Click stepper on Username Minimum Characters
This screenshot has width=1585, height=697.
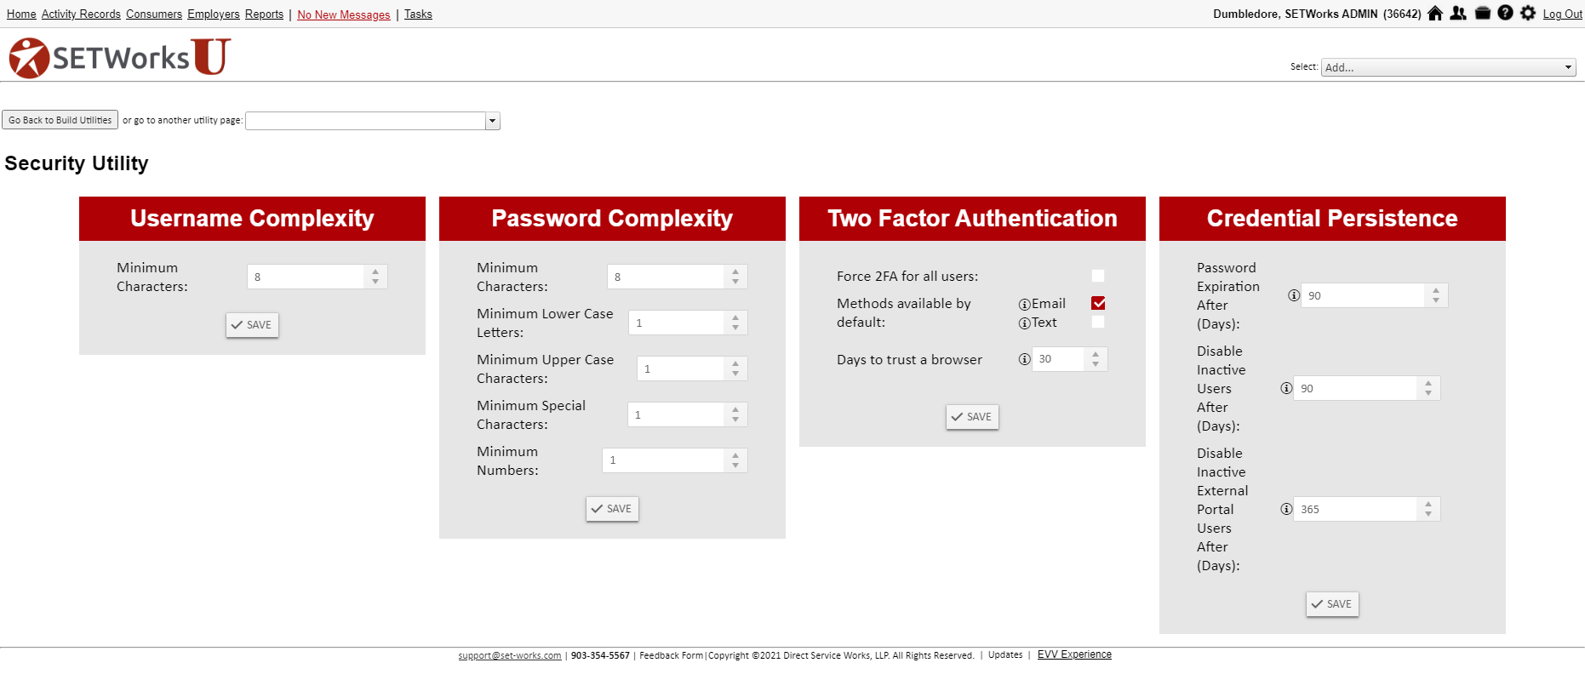375,277
